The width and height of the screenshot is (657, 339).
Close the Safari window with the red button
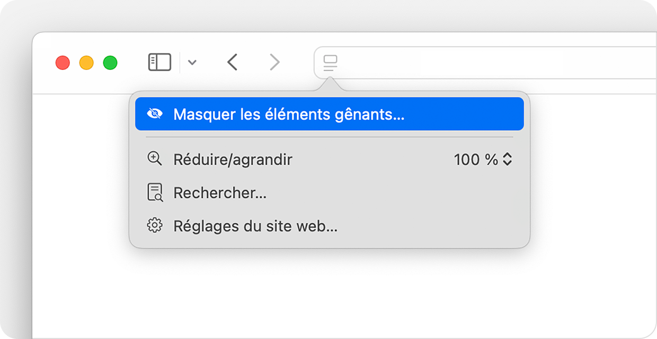tap(63, 63)
